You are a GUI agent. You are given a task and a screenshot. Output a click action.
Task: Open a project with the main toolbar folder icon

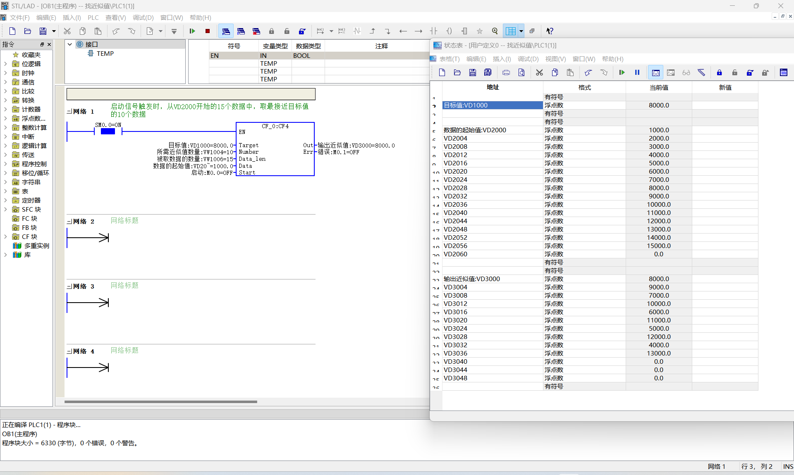[28, 31]
